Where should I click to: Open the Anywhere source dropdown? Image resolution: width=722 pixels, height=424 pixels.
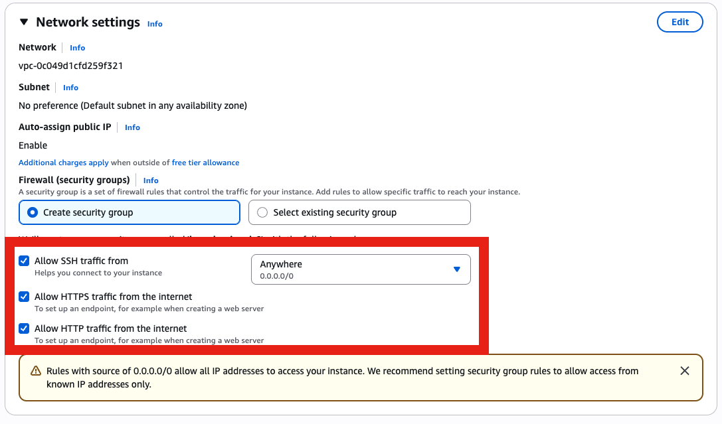(x=361, y=269)
